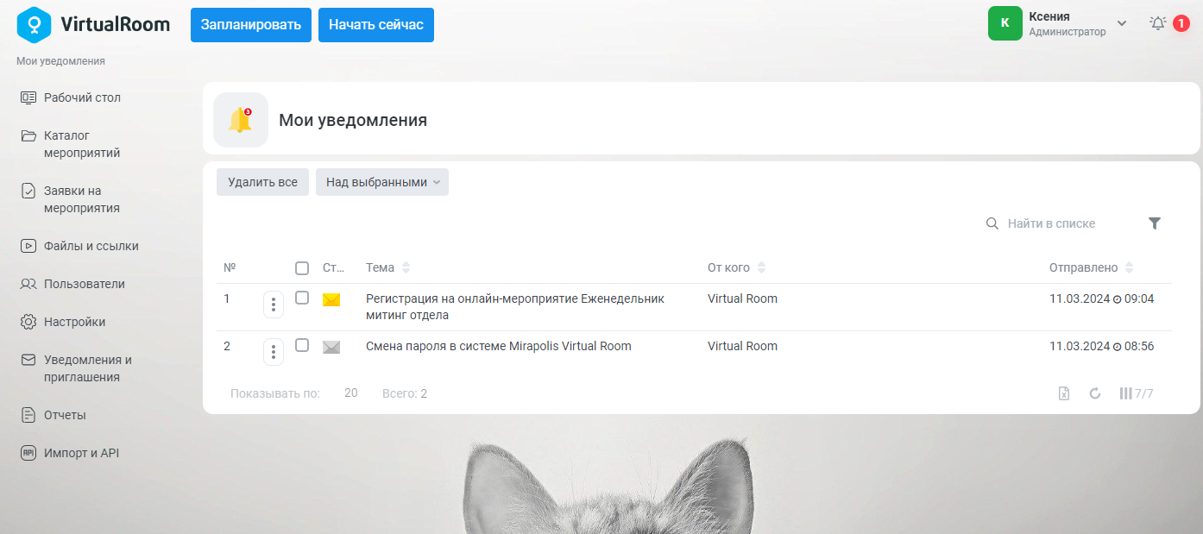Open three-dot menu for notification 2

point(274,351)
